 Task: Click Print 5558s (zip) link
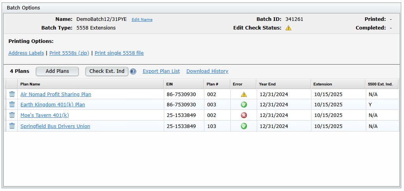[69, 53]
